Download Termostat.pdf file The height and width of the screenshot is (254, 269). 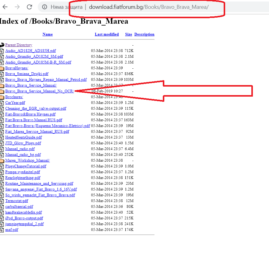(16, 201)
